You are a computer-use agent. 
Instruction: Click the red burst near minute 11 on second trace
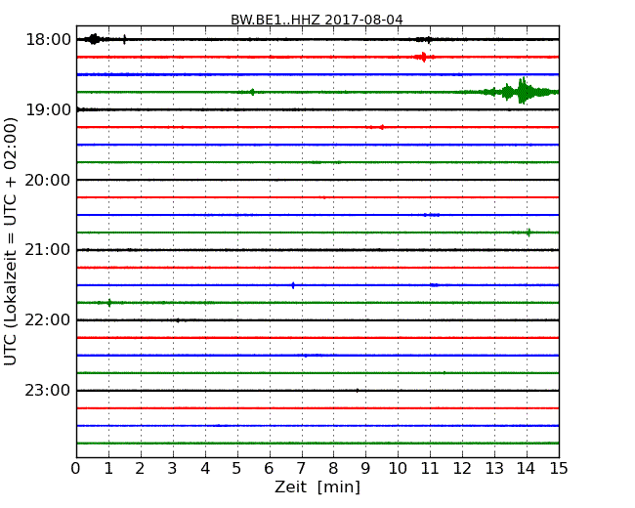click(x=424, y=57)
